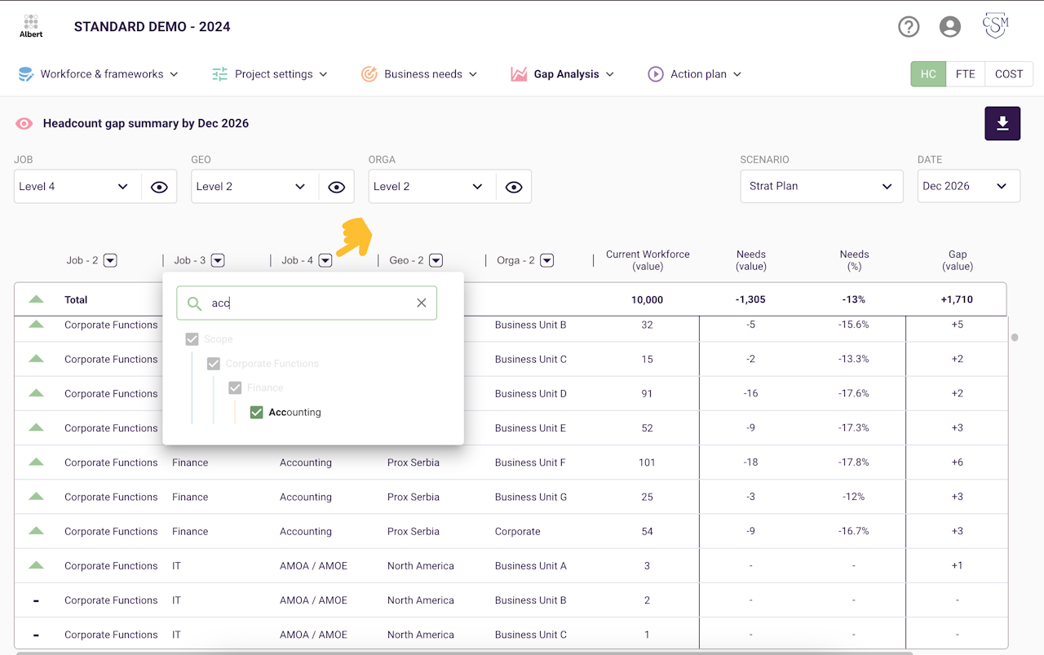Switch to the COST view button
Image resolution: width=1044 pixels, height=655 pixels.
1009,73
